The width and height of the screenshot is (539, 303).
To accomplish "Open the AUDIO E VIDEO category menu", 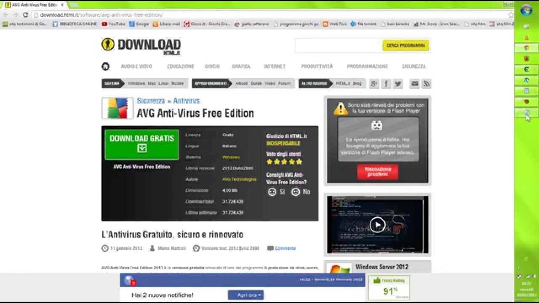I will pyautogui.click(x=136, y=66).
